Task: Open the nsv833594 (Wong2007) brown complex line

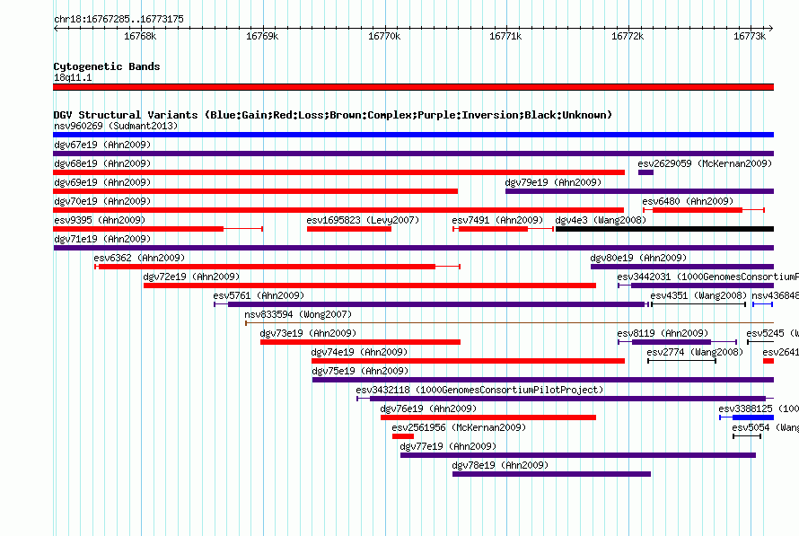Action: pos(510,323)
